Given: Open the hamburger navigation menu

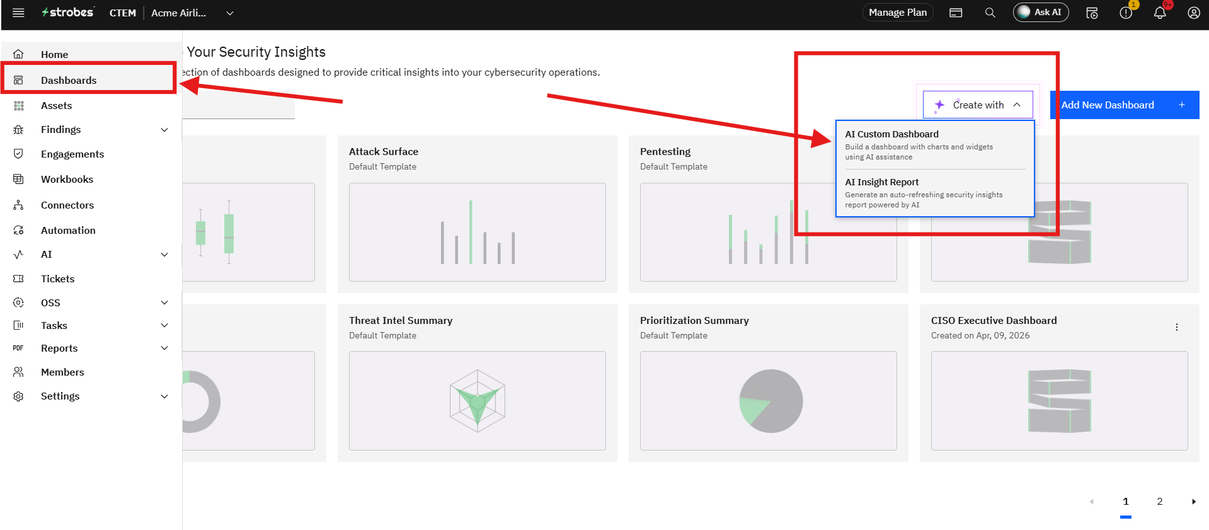Looking at the screenshot, I should point(18,13).
